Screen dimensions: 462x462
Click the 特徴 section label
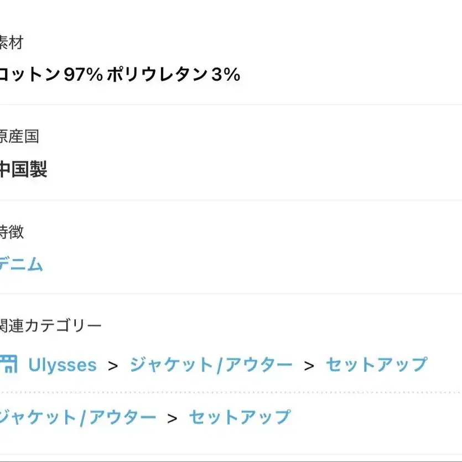[x=12, y=232]
